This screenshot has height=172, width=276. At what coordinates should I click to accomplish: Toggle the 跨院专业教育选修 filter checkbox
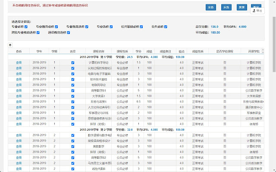[38, 33]
